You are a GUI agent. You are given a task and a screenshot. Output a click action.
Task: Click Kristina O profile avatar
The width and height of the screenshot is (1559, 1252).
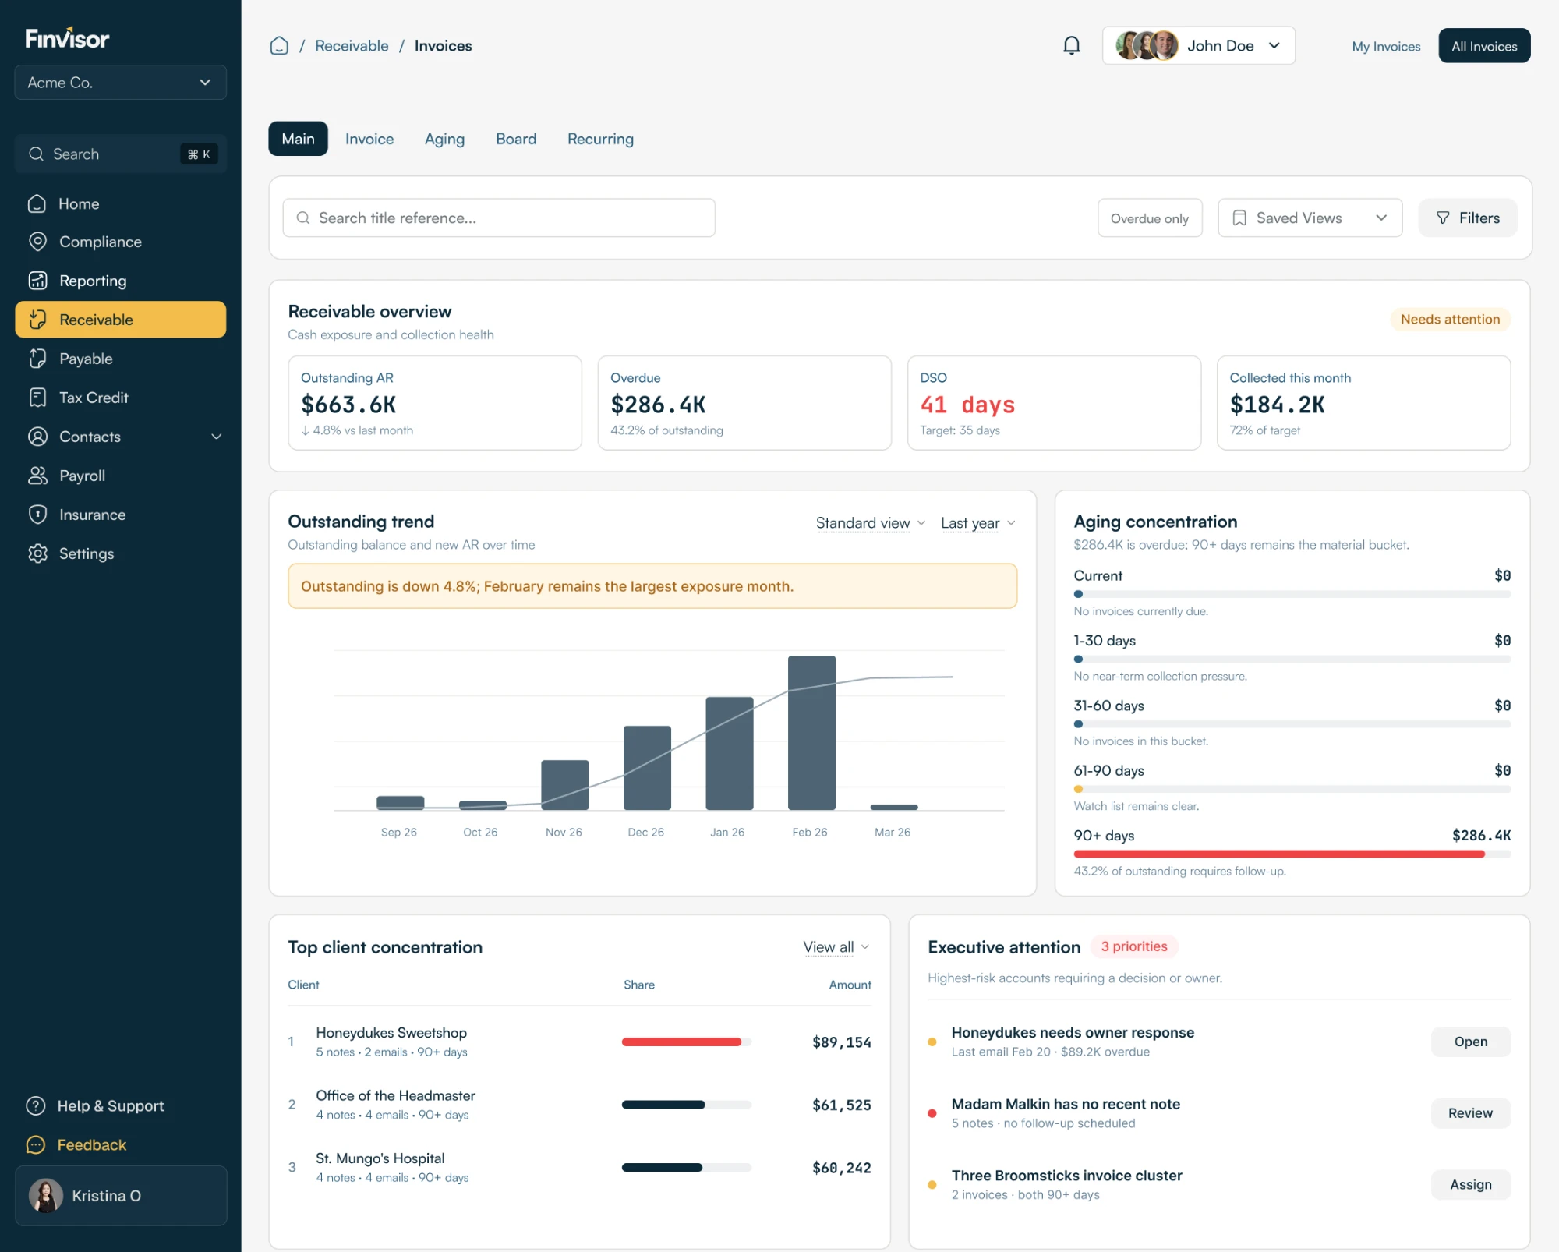tap(46, 1195)
